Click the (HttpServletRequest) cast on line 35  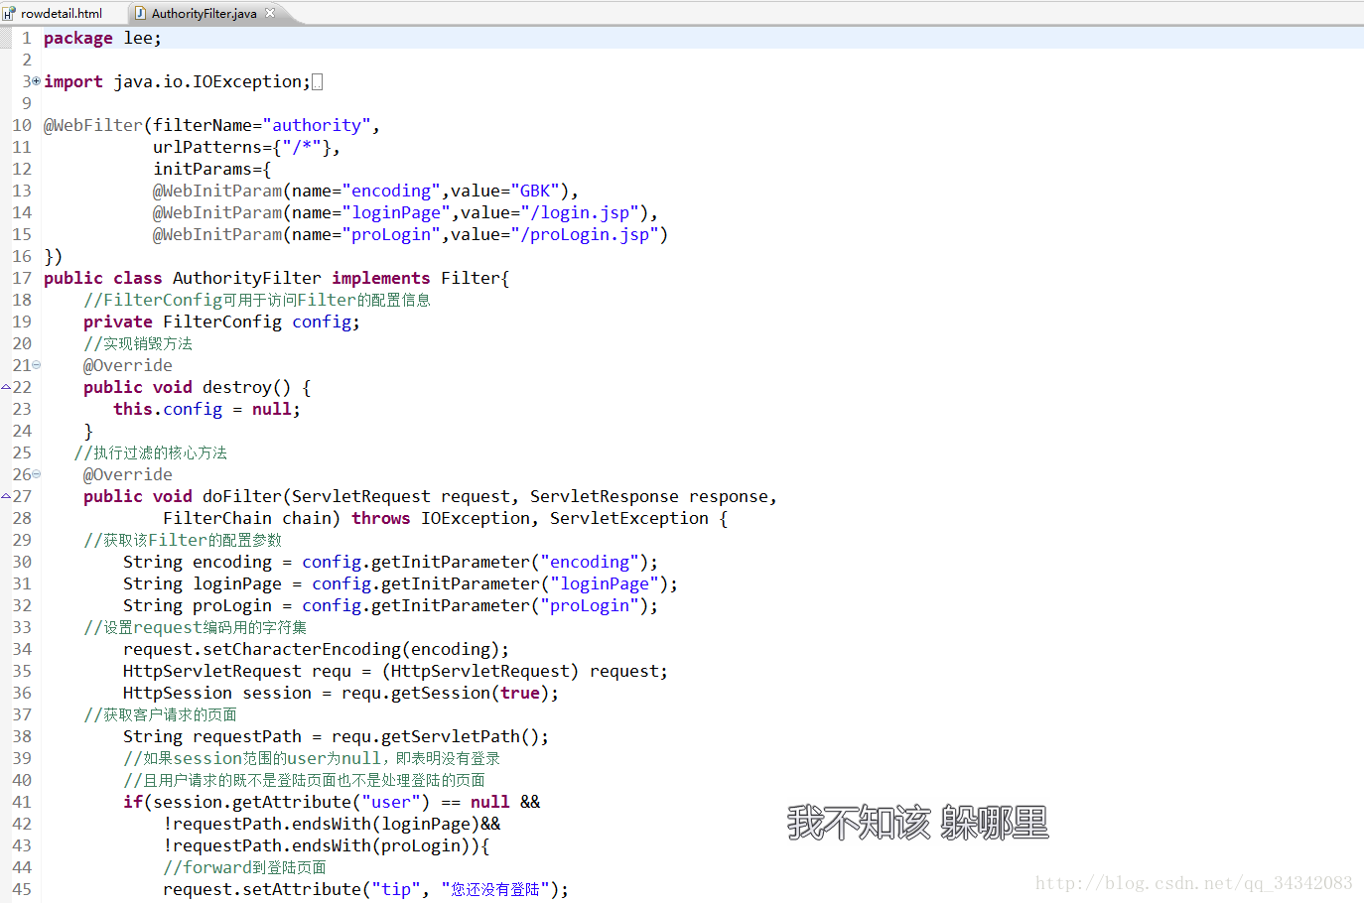[480, 671]
